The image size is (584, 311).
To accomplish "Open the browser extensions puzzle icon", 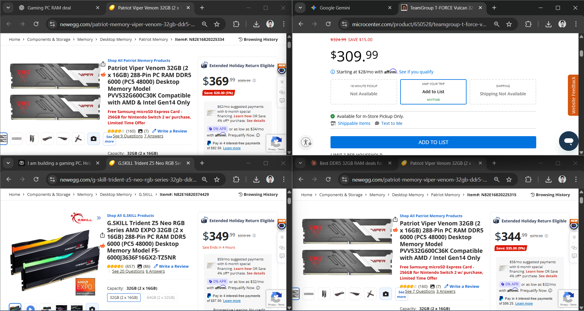I will (x=236, y=24).
